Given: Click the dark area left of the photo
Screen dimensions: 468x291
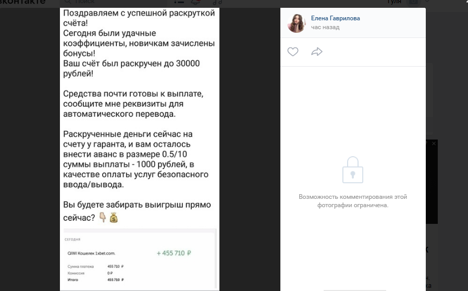Looking at the screenshot, I should coord(30,149).
